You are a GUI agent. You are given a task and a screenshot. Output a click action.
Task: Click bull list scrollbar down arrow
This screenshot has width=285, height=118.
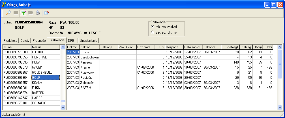point(63,107)
